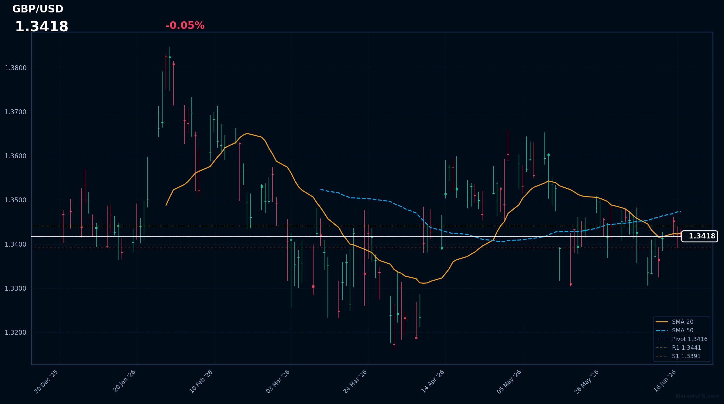Select the R1 1.3441 legend entry
The height and width of the screenshot is (404, 724).
pyautogui.click(x=678, y=348)
